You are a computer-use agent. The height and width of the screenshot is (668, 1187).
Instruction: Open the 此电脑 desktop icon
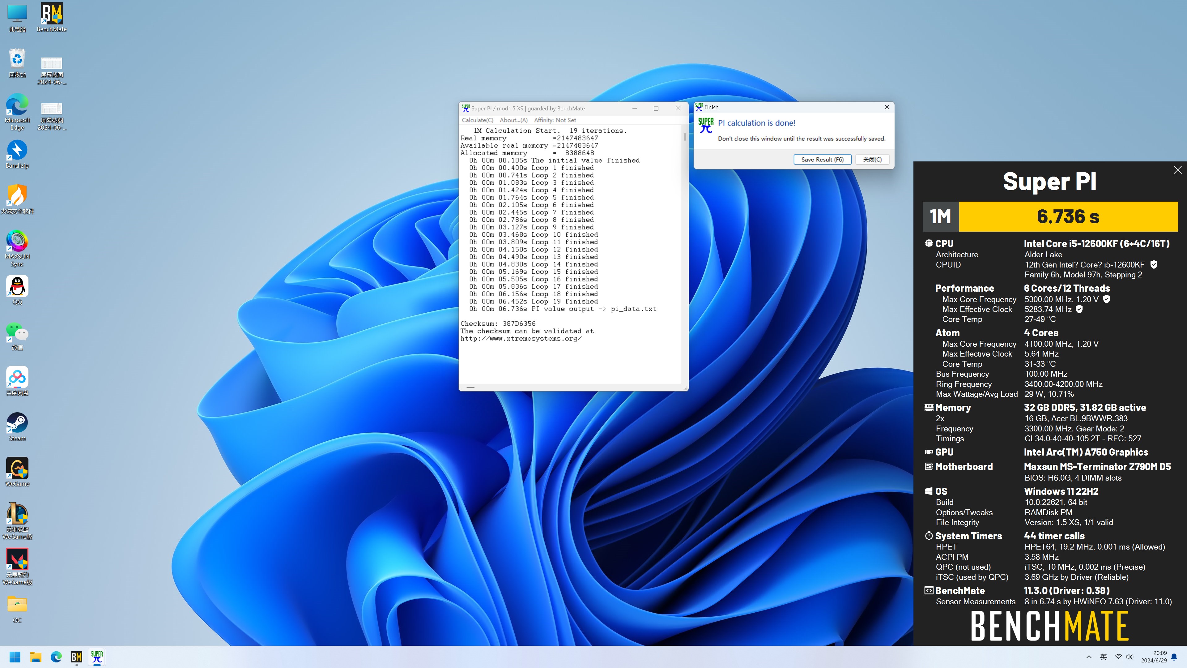[18, 18]
